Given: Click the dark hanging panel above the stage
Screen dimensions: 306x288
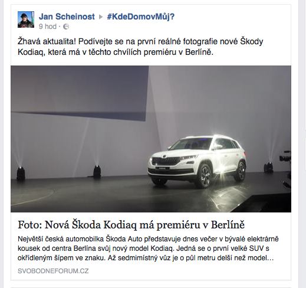Looking at the screenshot, I should point(80,93).
